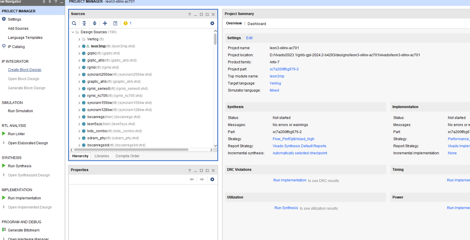Click Run Linter green play icon
Screen dimensions: 470x240
coord(4,133)
